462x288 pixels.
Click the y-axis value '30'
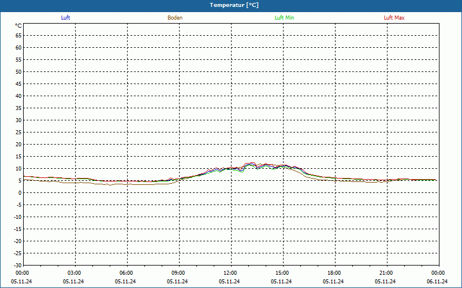tap(18, 120)
